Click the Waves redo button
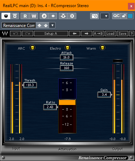135x161 pixels. (x=28, y=34)
